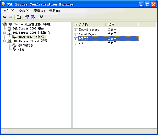Viewport: 158px width, 135px height.
Task: Open the 操作(A) menu
Action: [24, 11]
